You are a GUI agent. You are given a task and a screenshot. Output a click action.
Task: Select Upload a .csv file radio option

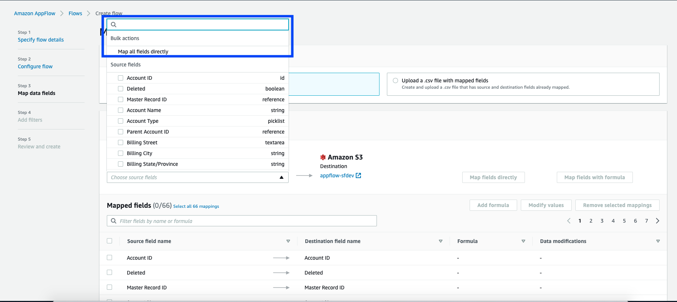click(395, 81)
